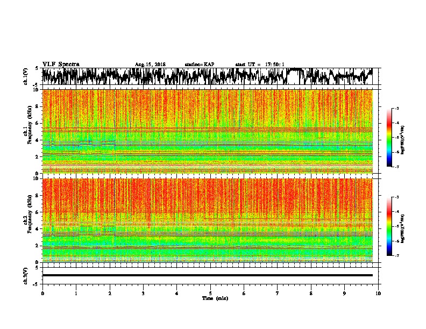Screen dimensions: 426x329
Task: Click the ch.1 colorbar log(PSD) label
Action: coord(403,140)
